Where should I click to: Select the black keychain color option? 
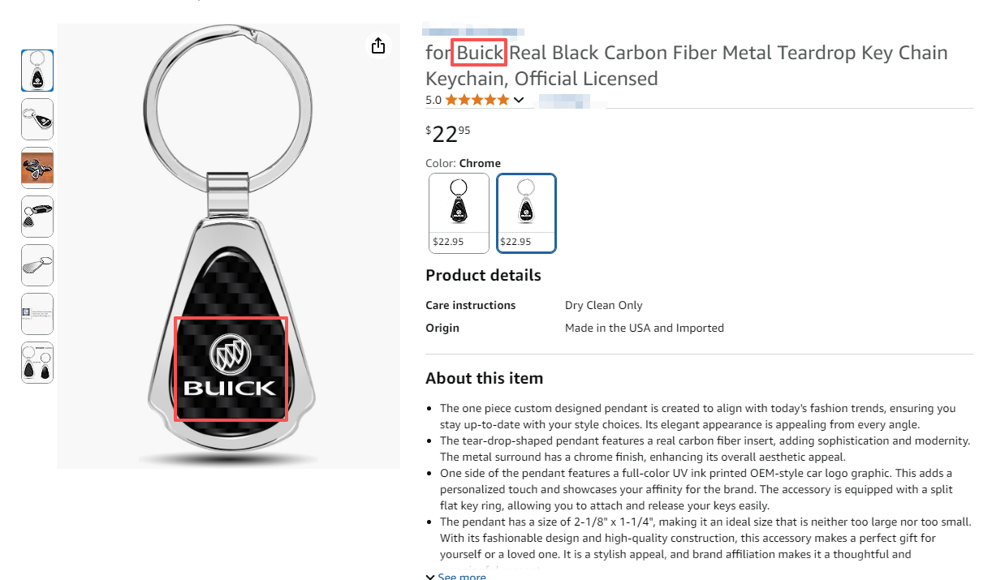pos(459,213)
